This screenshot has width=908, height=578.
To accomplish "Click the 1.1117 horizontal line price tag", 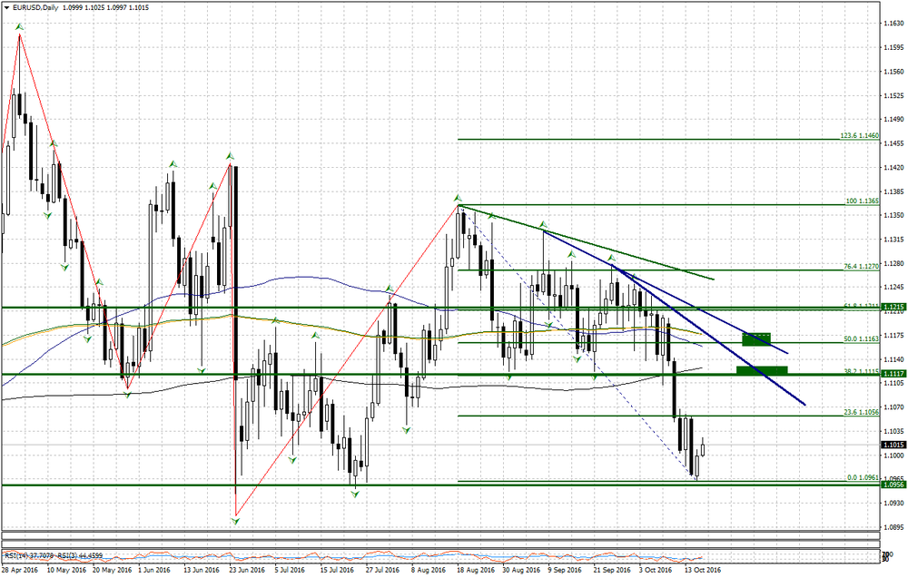I will 893,374.
